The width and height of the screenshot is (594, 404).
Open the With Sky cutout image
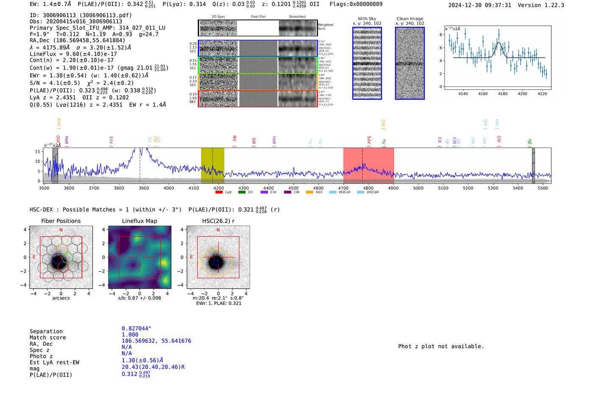[x=367, y=63]
